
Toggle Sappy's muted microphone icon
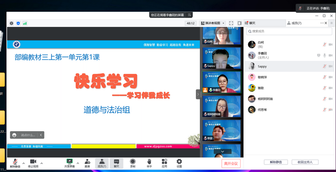point(324,66)
